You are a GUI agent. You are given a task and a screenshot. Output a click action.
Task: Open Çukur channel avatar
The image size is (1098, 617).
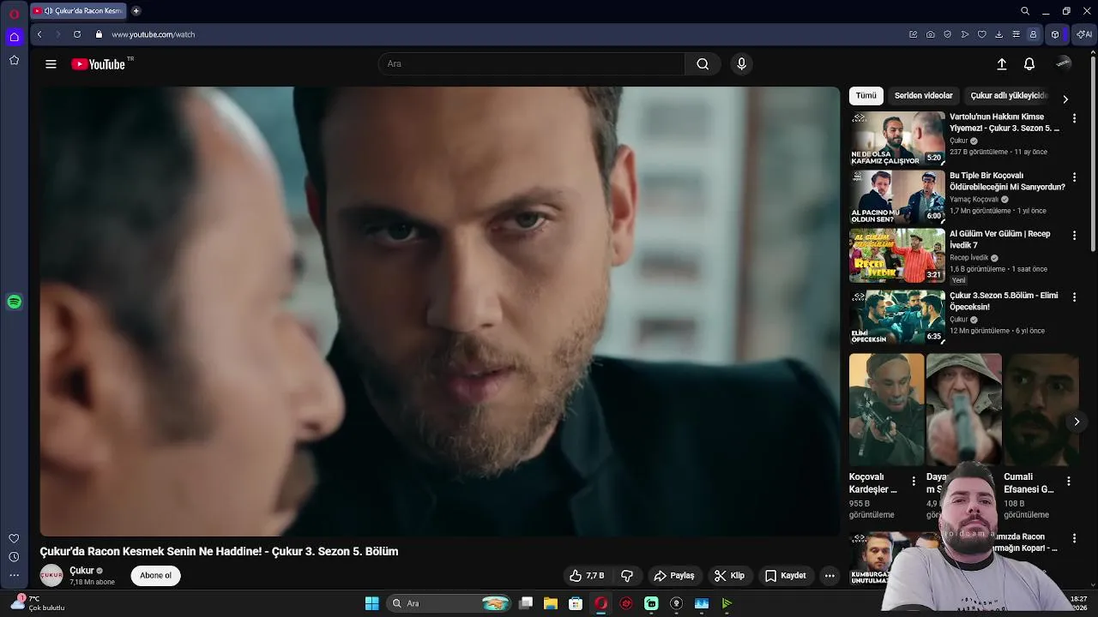[51, 576]
